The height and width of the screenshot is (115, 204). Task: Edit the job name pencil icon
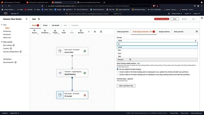(39, 19)
